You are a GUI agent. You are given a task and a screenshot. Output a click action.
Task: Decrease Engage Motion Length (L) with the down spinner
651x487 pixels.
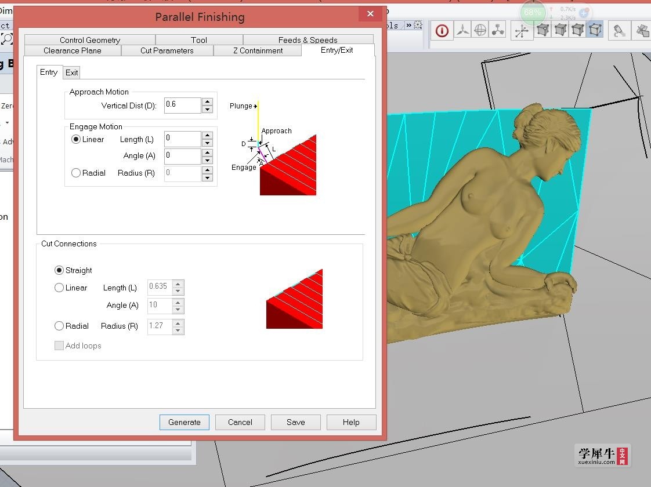[207, 143]
